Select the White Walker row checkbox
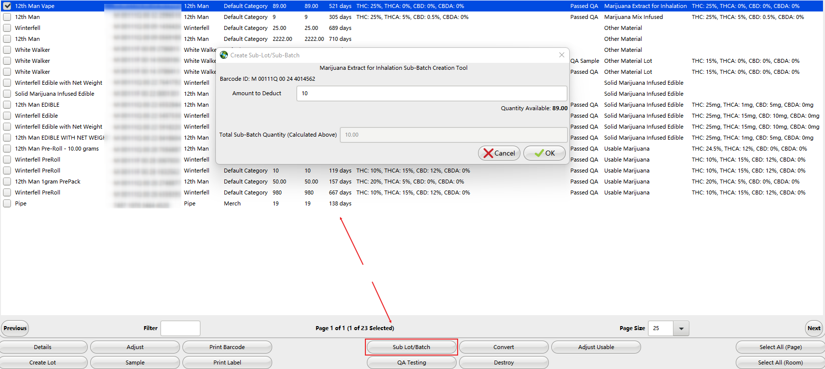 [x=7, y=50]
